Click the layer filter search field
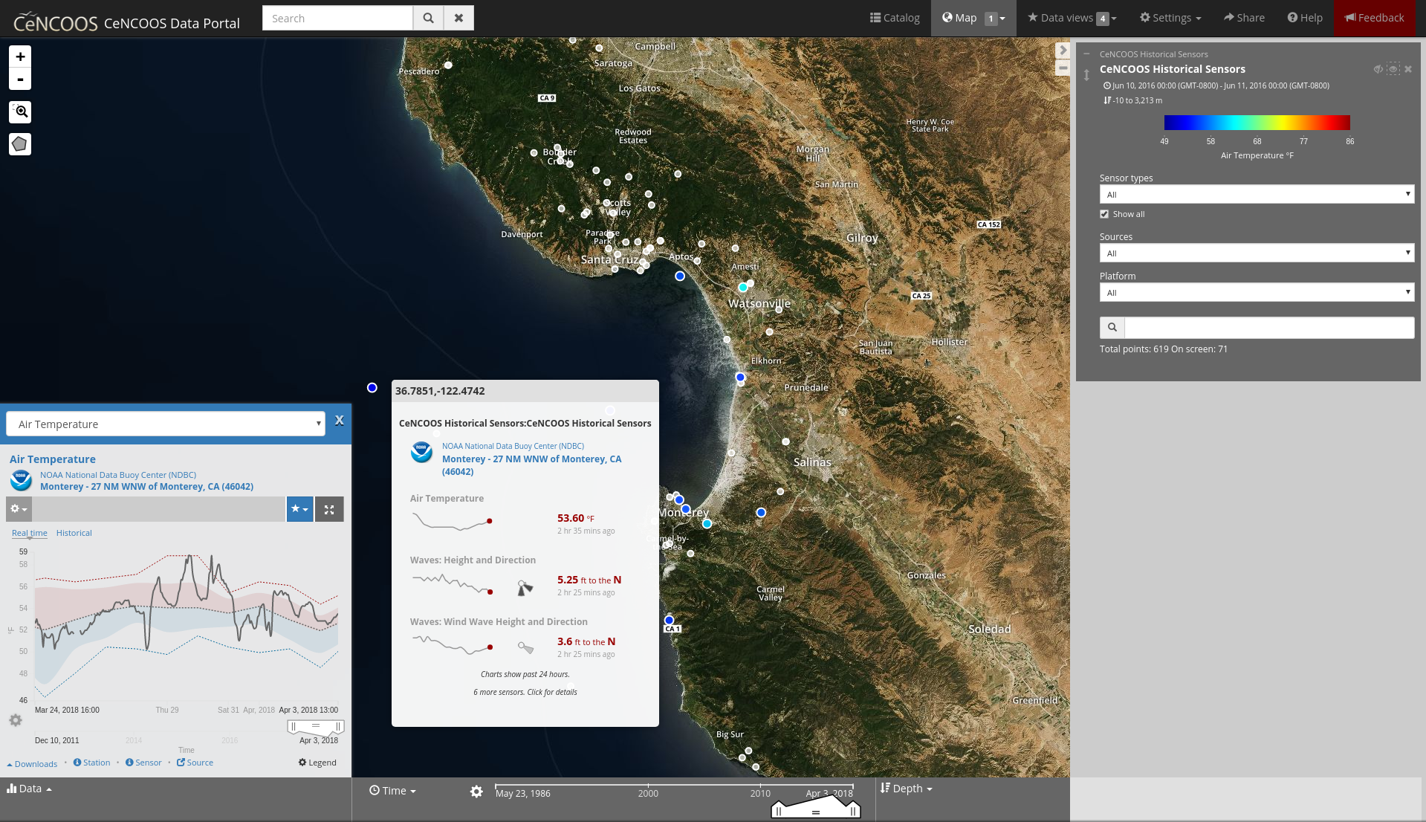The width and height of the screenshot is (1426, 822). [x=1269, y=328]
